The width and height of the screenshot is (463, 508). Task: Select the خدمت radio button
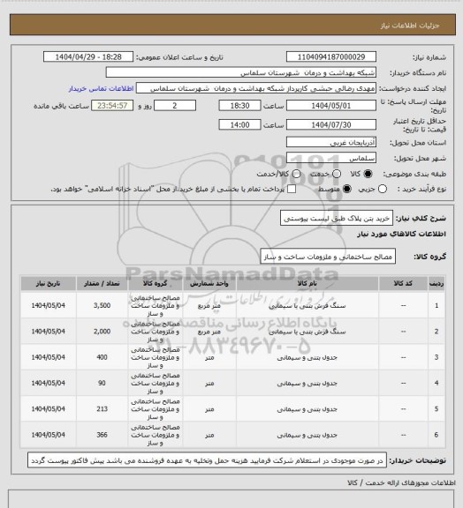coord(337,174)
